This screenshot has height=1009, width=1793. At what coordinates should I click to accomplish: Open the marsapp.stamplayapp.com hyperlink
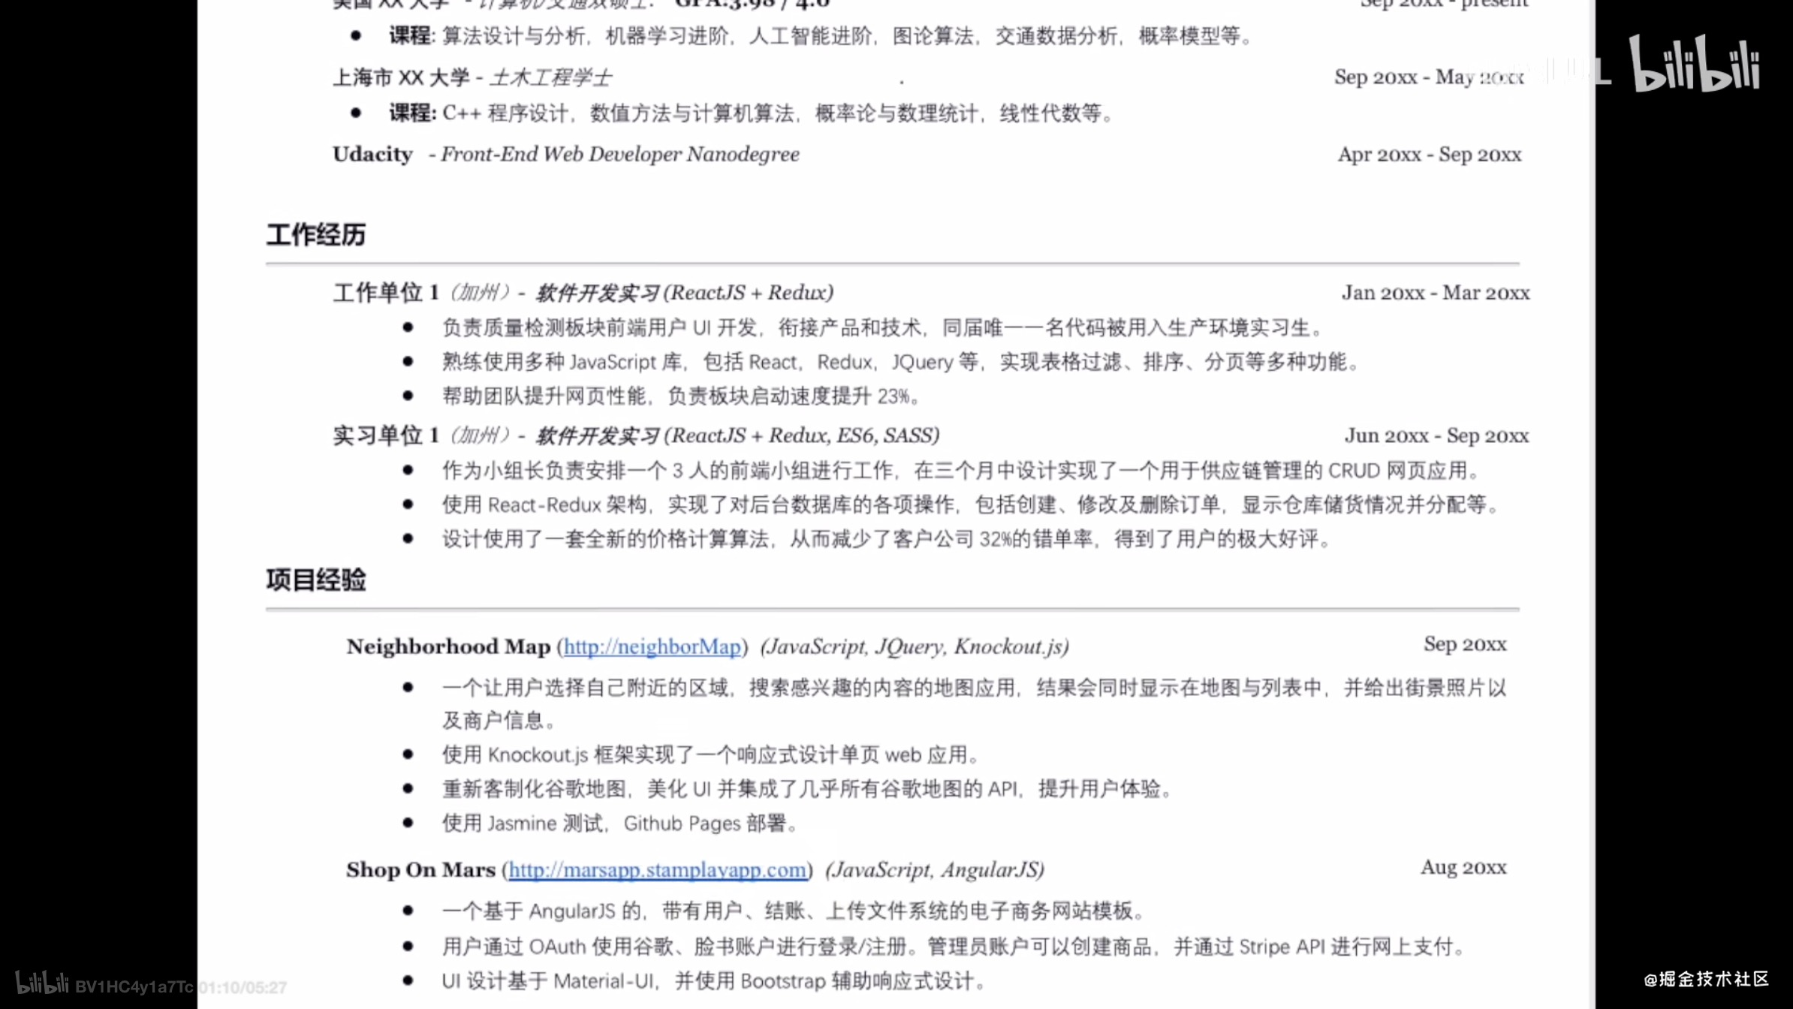click(658, 870)
